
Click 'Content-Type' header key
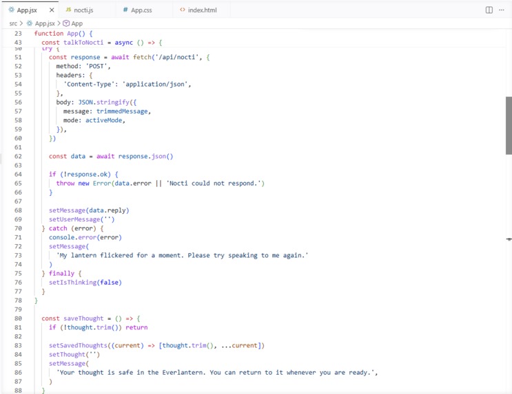point(89,85)
